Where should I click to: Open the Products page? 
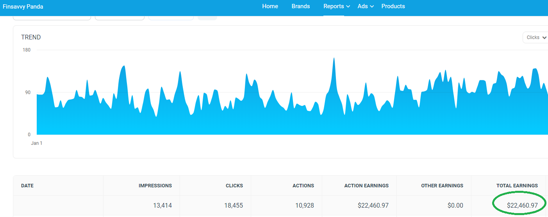(393, 6)
